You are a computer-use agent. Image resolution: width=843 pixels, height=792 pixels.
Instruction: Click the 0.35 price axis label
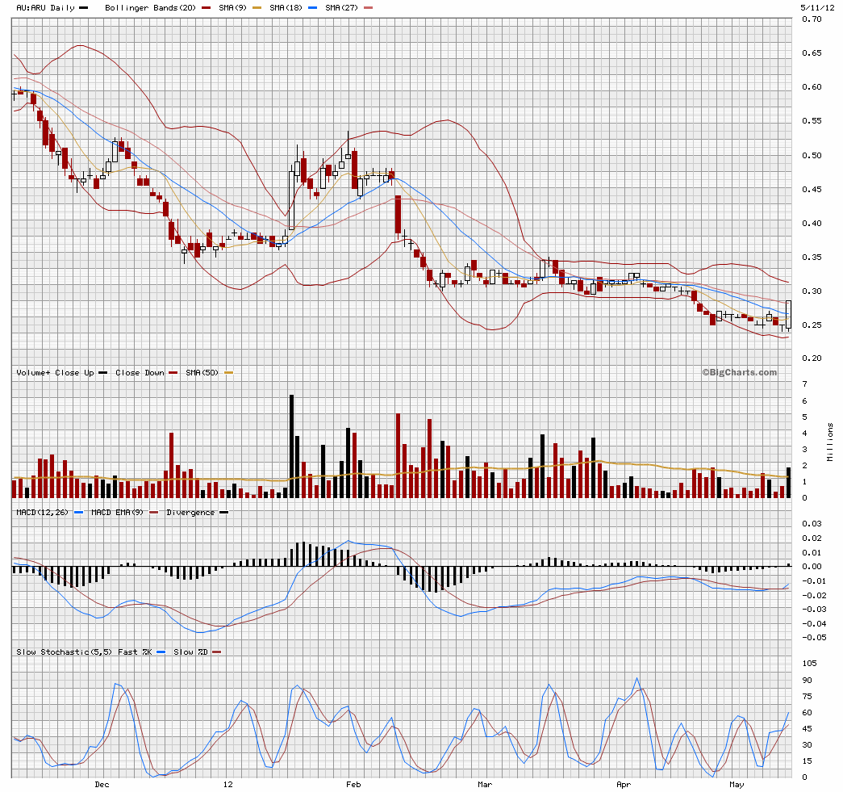[812, 258]
